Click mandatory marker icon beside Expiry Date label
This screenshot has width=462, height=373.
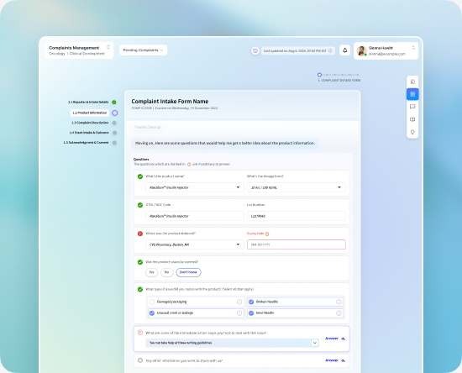click(x=267, y=234)
